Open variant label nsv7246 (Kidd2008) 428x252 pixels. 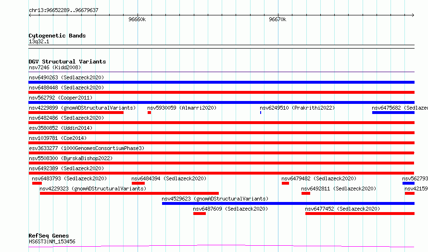[x=55, y=67]
